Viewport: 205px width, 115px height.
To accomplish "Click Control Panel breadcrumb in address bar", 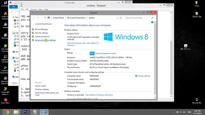I will tap(58, 18).
